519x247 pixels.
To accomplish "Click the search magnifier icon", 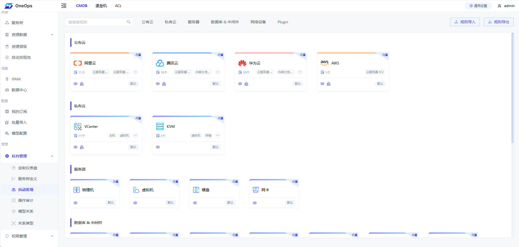I will tap(129, 22).
